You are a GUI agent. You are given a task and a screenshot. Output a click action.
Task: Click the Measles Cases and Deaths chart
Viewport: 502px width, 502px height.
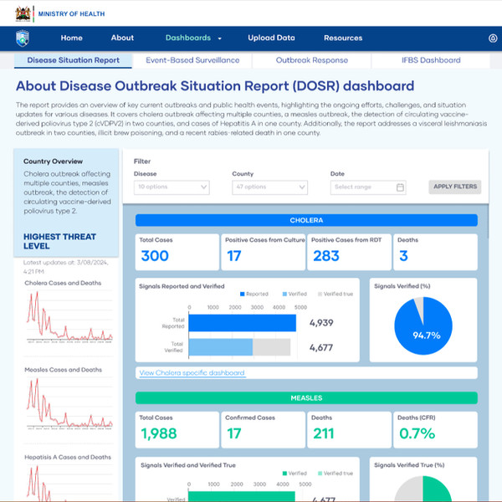[69, 404]
